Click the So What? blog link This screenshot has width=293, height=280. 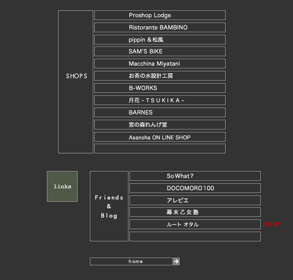(x=180, y=176)
